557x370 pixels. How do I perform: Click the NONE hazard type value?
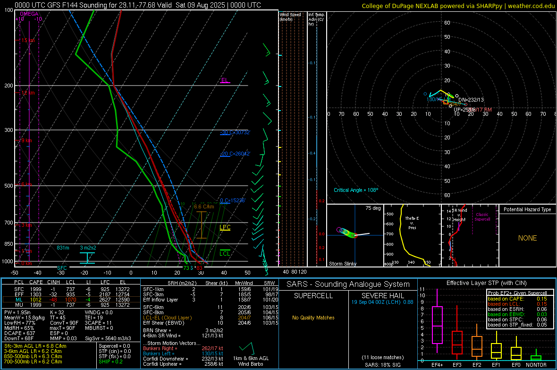tap(528, 238)
